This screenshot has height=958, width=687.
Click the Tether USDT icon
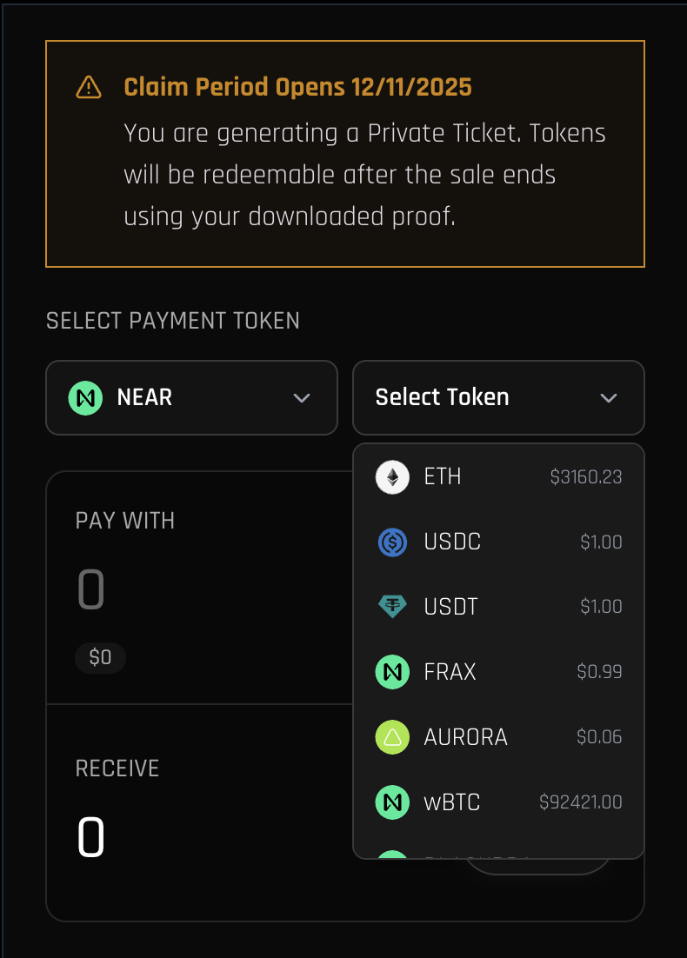point(392,607)
